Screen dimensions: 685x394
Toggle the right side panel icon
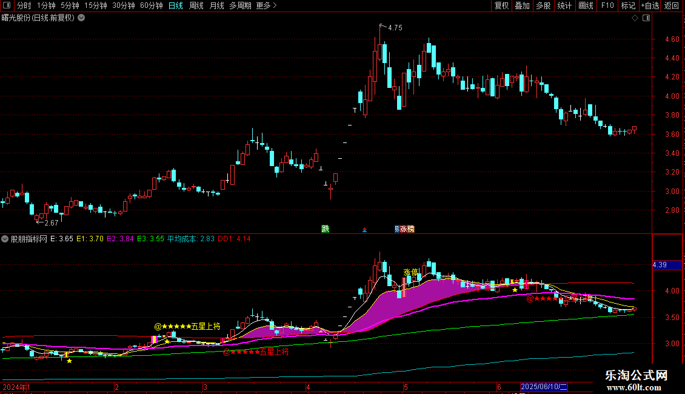coord(646,18)
